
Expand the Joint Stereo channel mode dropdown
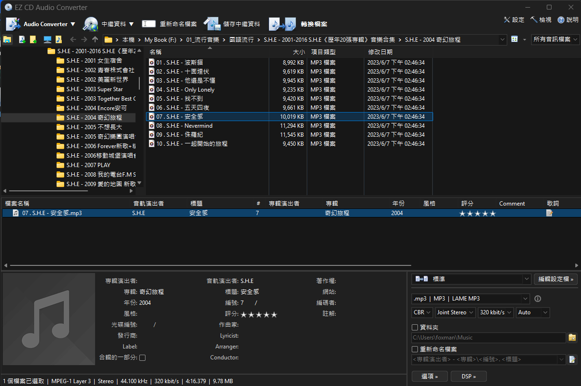455,312
